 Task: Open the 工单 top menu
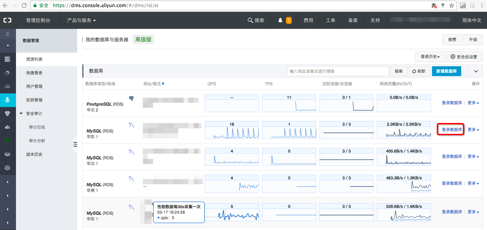pos(331,20)
